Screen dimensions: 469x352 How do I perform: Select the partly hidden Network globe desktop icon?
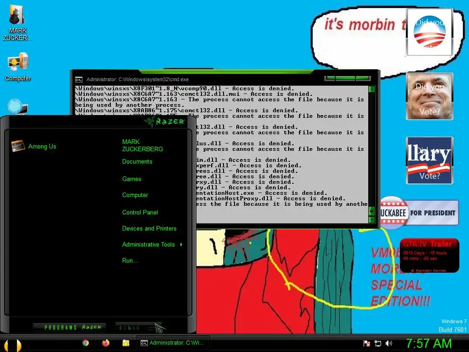click(17, 106)
